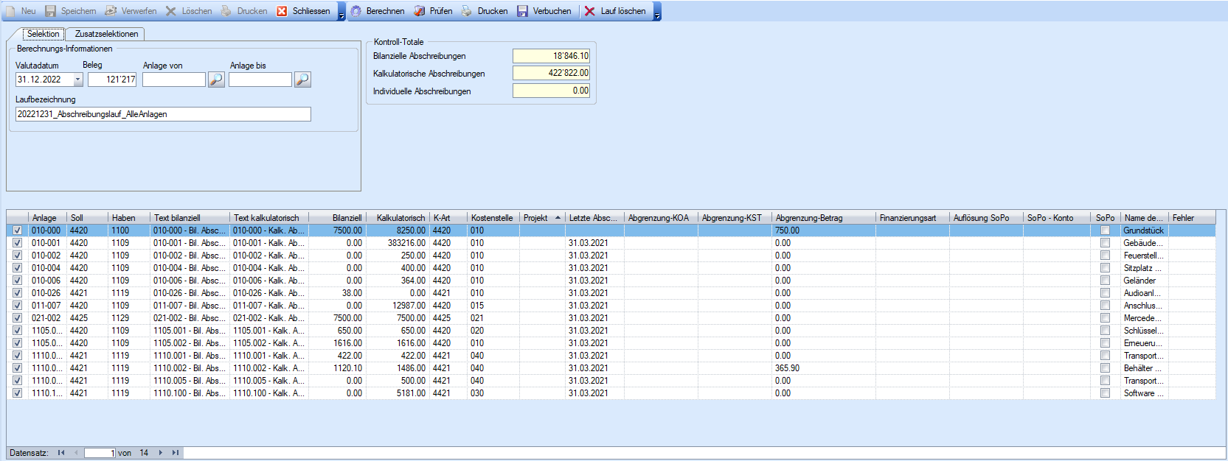
Task: Open the Valutadatum date dropdown
Action: click(x=77, y=80)
